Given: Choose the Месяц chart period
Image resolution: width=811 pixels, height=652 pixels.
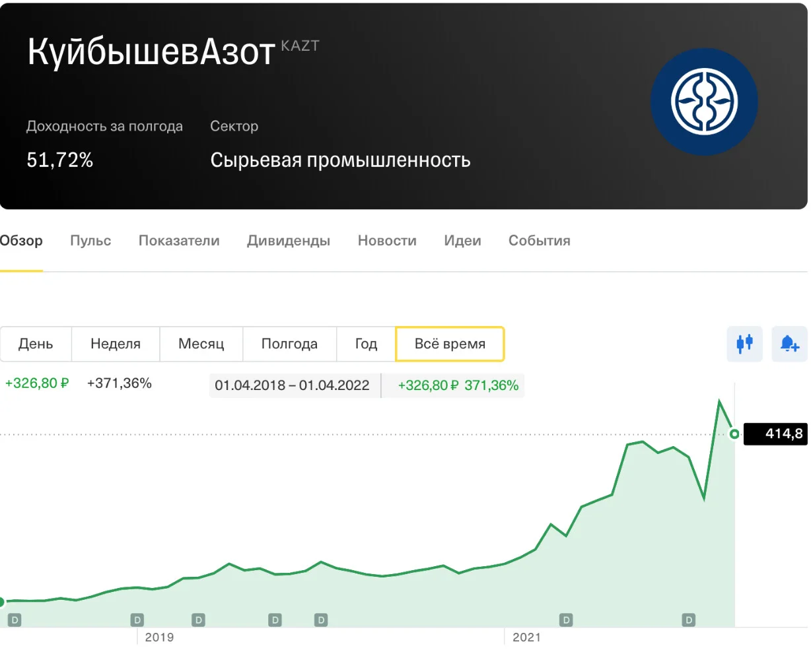Looking at the screenshot, I should pyautogui.click(x=201, y=344).
